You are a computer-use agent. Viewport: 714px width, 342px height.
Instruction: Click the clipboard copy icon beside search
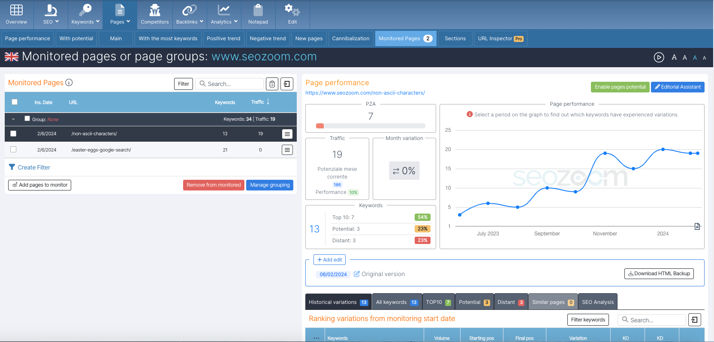[272, 84]
